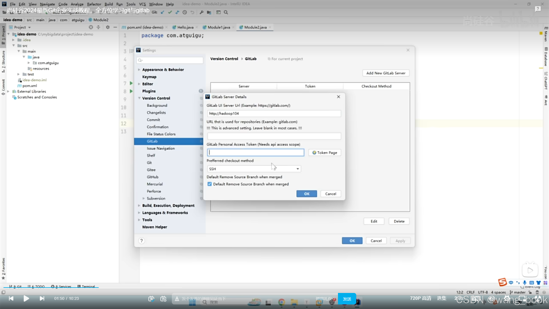Image resolution: width=549 pixels, height=309 pixels.
Task: Skip to next video episode
Action: 42,298
